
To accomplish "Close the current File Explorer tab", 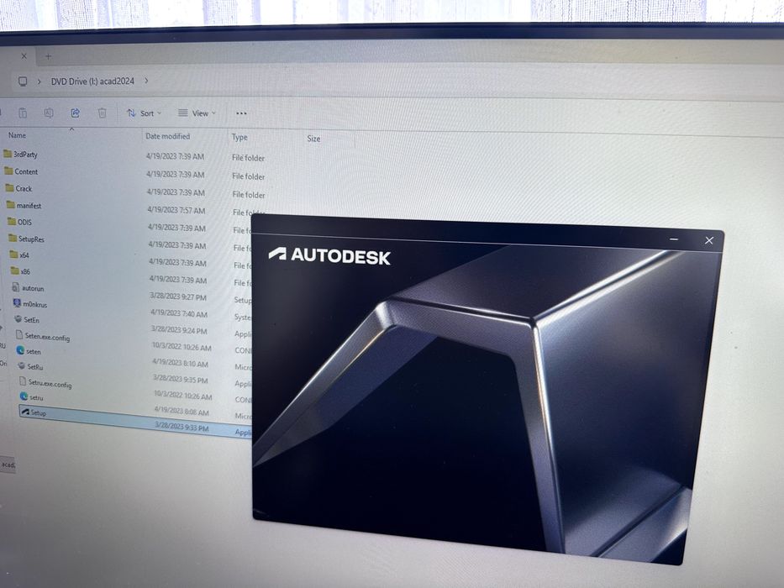I will (24, 56).
